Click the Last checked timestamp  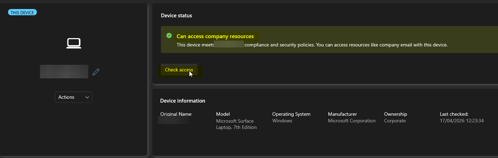[462, 121]
